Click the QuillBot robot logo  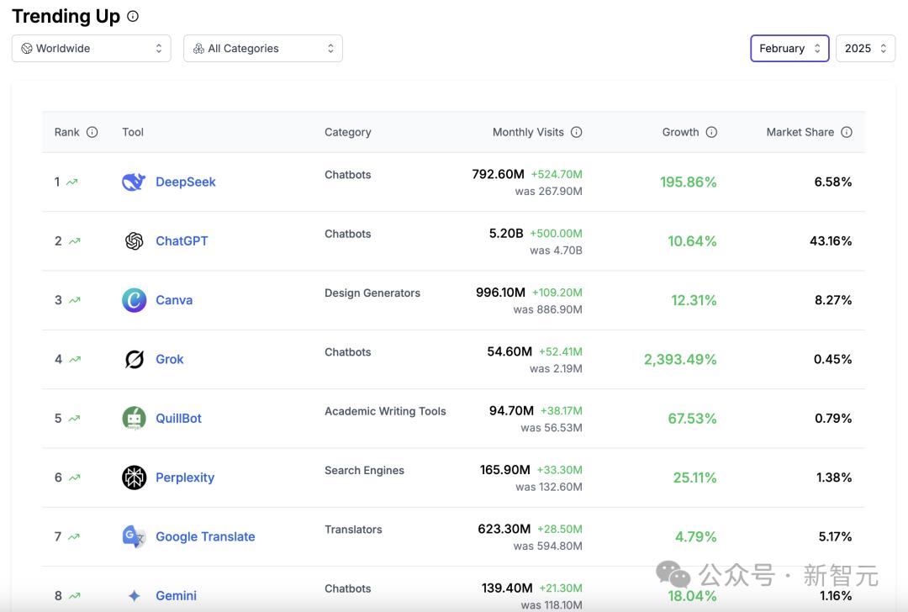(134, 418)
